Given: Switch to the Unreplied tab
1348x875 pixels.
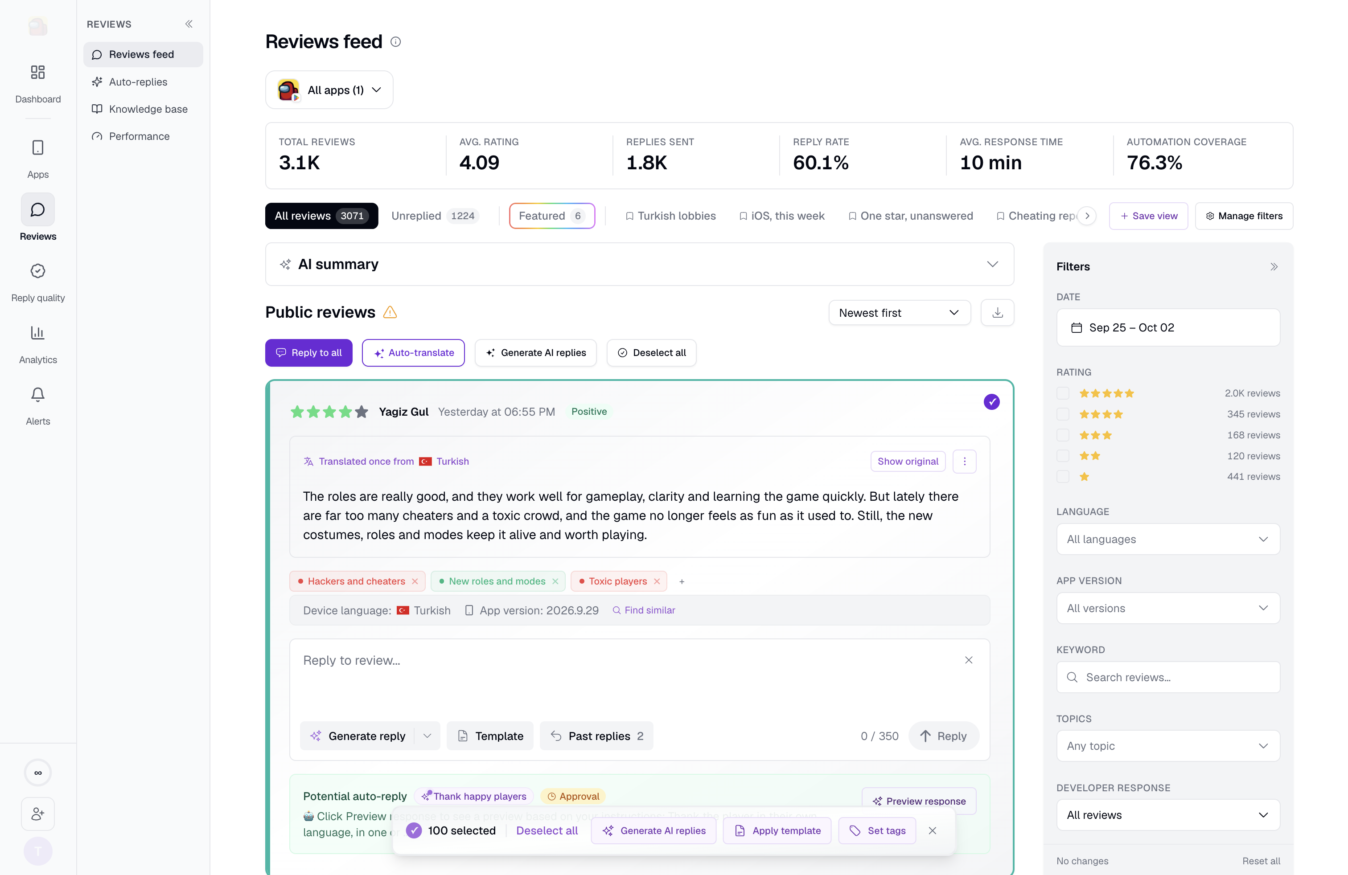Looking at the screenshot, I should pyautogui.click(x=435, y=216).
